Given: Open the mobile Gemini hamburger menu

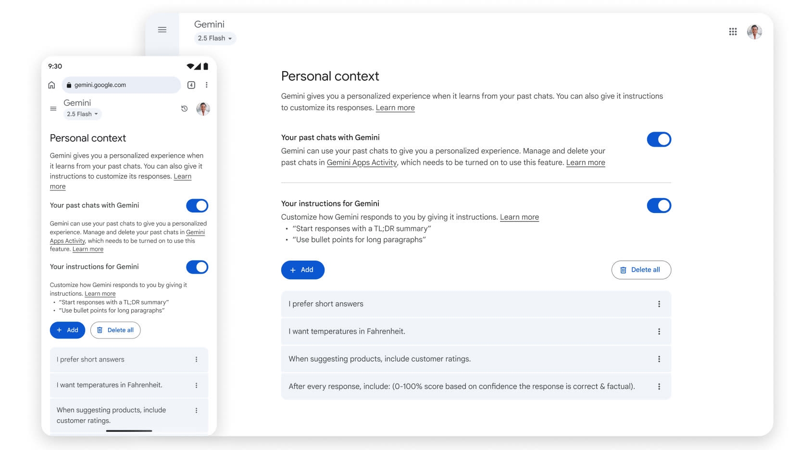Looking at the screenshot, I should (53, 109).
